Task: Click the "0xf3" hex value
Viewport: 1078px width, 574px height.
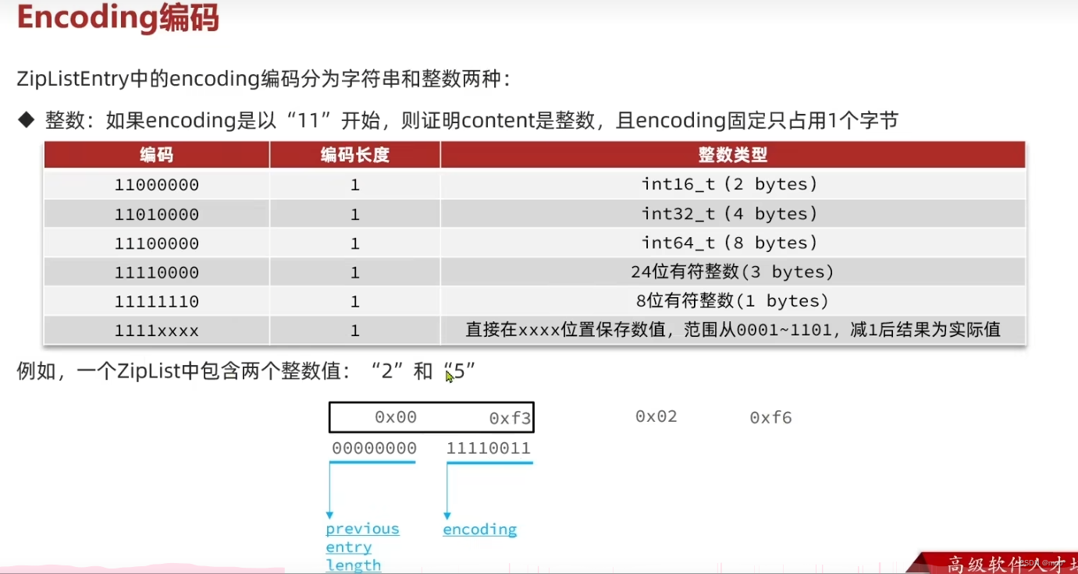Action: [511, 419]
